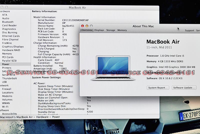The height and width of the screenshot is (134, 200).
Task: Select Fibre Channel in the sidebar
Action: (x=10, y=40)
